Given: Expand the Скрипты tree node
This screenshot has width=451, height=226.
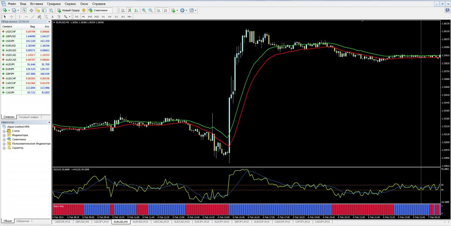Looking at the screenshot, I should (x=4, y=148).
